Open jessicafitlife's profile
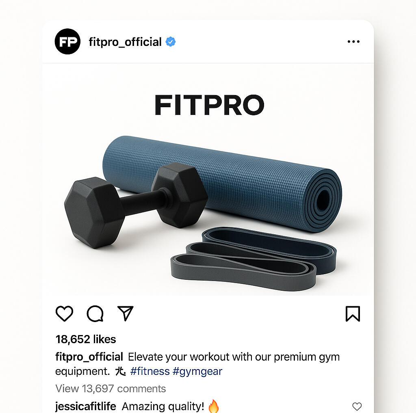 85,406
